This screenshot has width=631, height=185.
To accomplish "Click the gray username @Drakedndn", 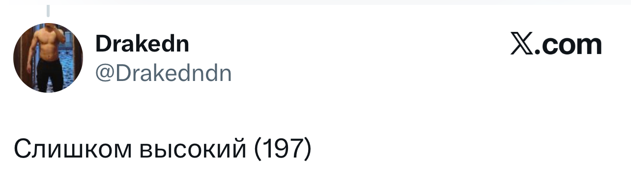I will pyautogui.click(x=163, y=73).
